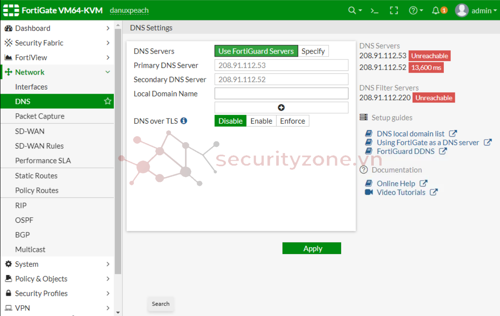Click the Dashboard gauge icon
500x316 pixels.
(x=8, y=28)
